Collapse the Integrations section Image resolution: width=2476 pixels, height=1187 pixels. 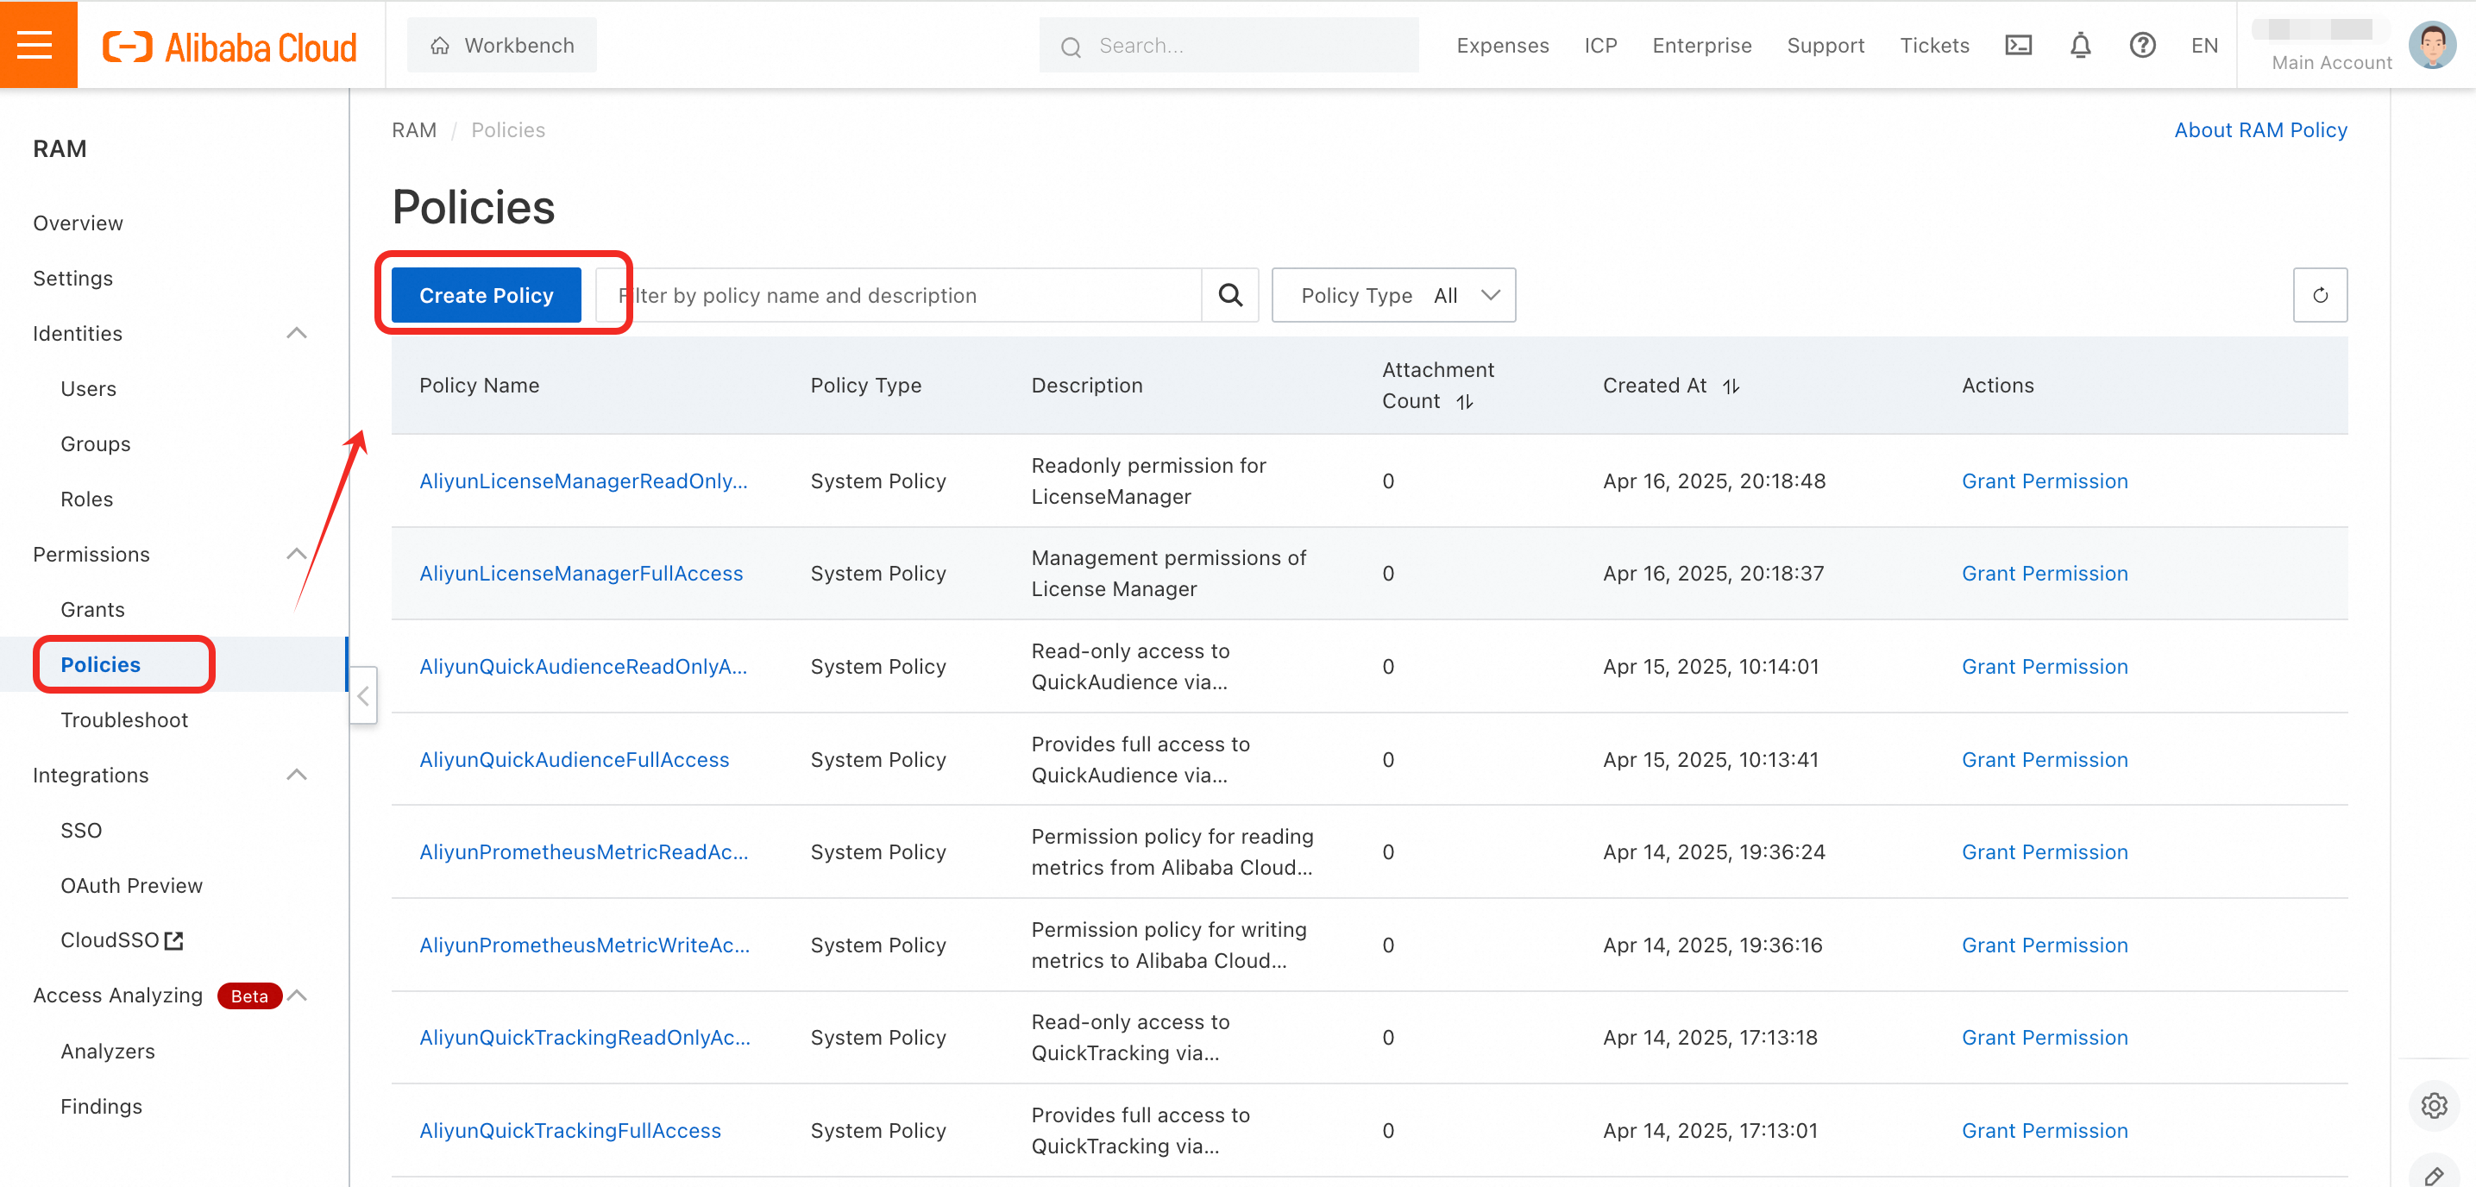pyautogui.click(x=297, y=775)
